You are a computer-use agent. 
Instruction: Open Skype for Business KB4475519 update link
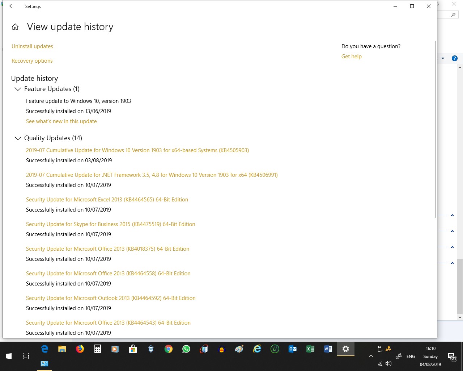(x=111, y=224)
